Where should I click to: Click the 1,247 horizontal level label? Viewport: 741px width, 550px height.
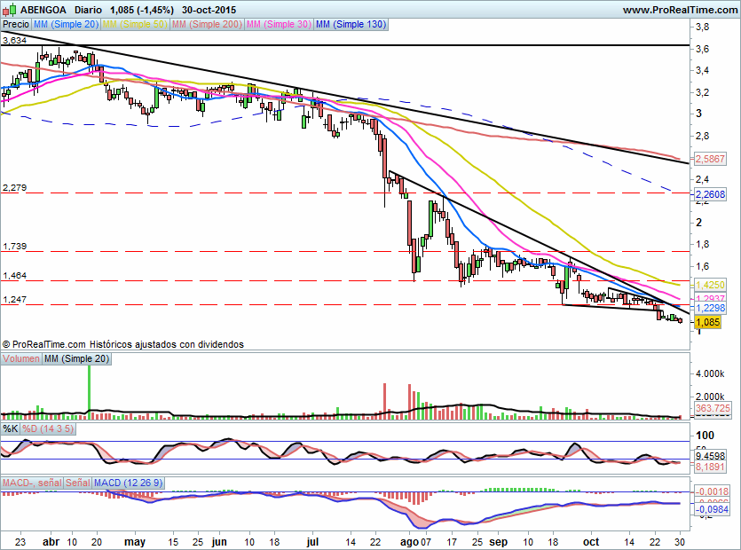click(x=15, y=300)
